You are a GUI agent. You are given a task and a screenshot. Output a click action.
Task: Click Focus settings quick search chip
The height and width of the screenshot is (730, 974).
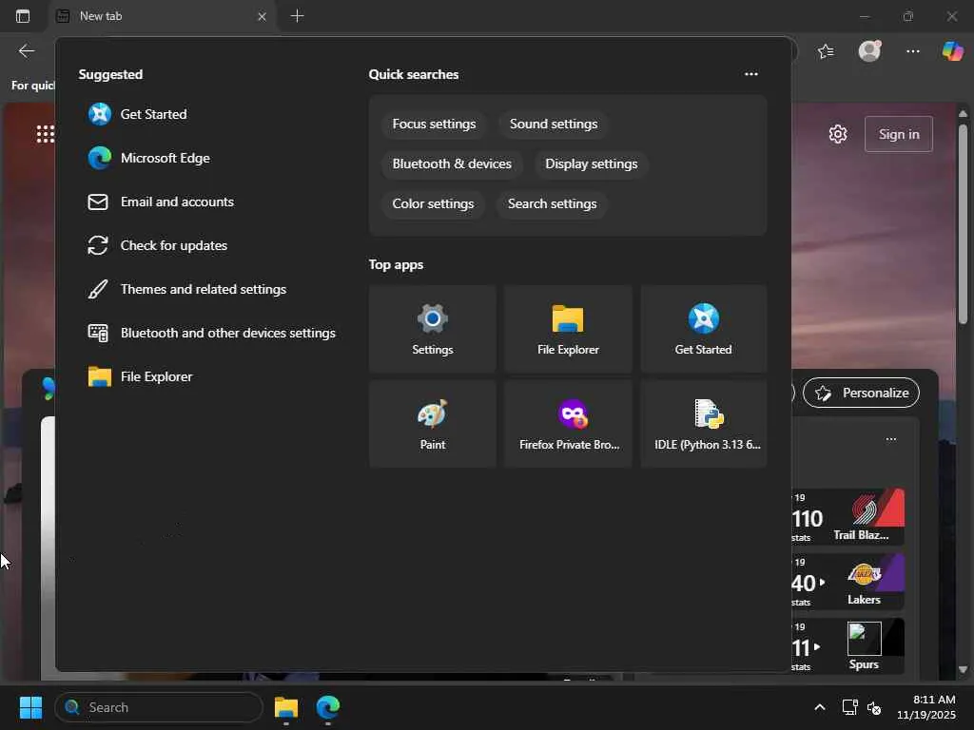(434, 125)
